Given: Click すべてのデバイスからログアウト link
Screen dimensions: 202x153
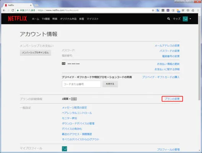Looking at the screenshot, I should coord(81,139).
